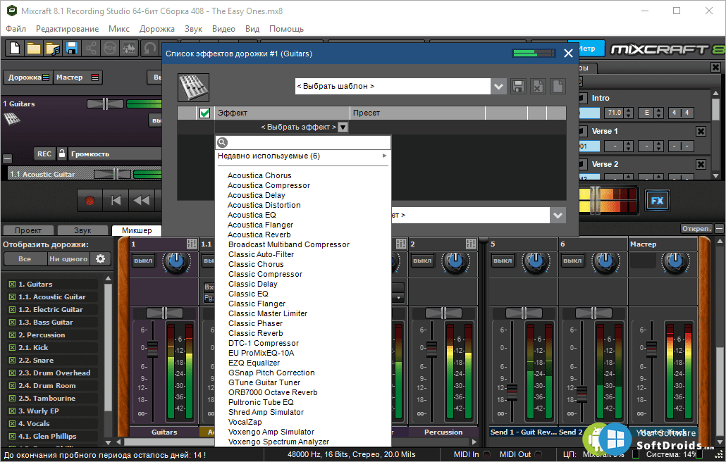The width and height of the screenshot is (726, 462).
Task: Collapse the Guitars track with the minus button
Action: [x=8, y=159]
